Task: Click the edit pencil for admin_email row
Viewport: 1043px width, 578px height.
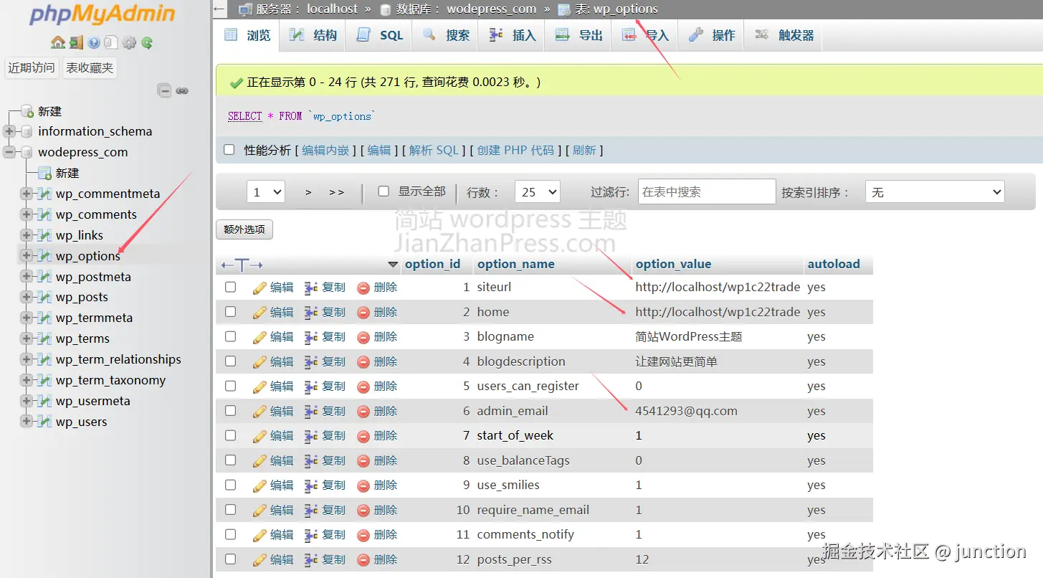Action: coord(259,412)
